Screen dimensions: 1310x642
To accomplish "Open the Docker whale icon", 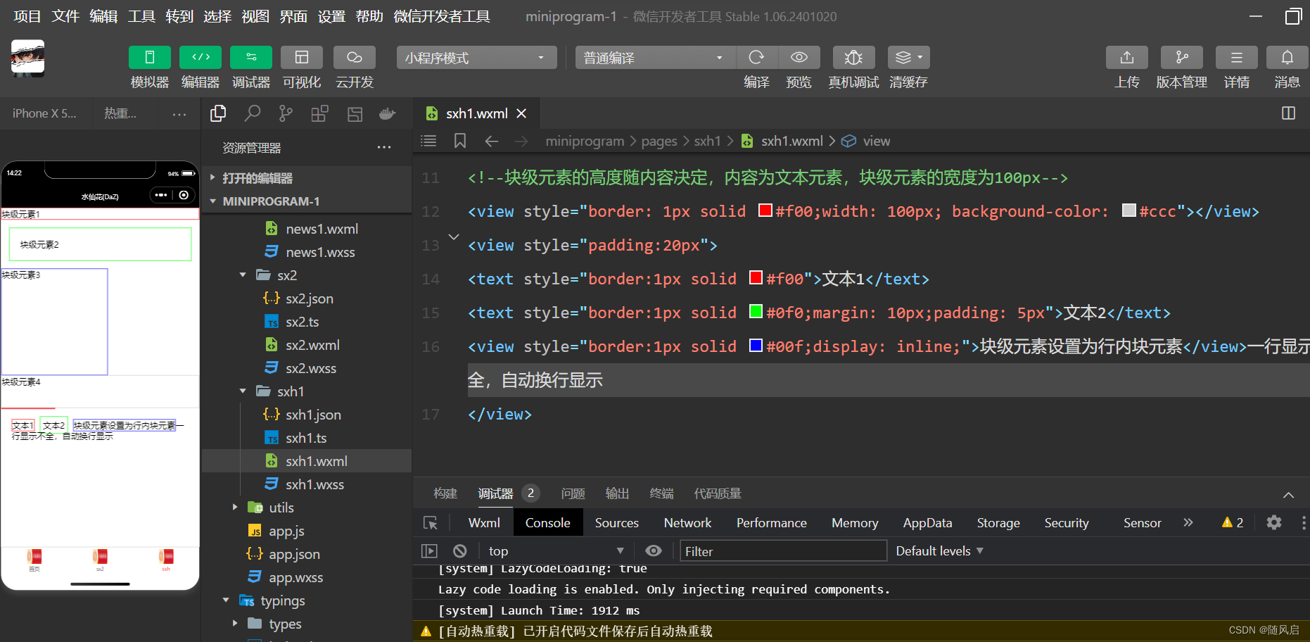I will pos(388,113).
